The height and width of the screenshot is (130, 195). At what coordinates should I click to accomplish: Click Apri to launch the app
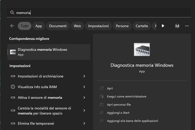[x=110, y=88]
